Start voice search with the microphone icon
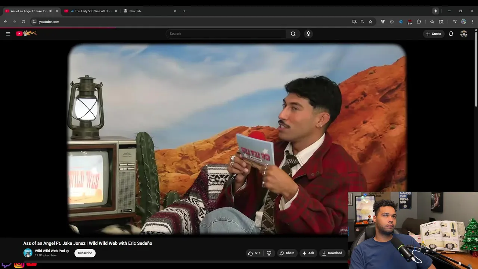The width and height of the screenshot is (478, 269). [x=308, y=34]
